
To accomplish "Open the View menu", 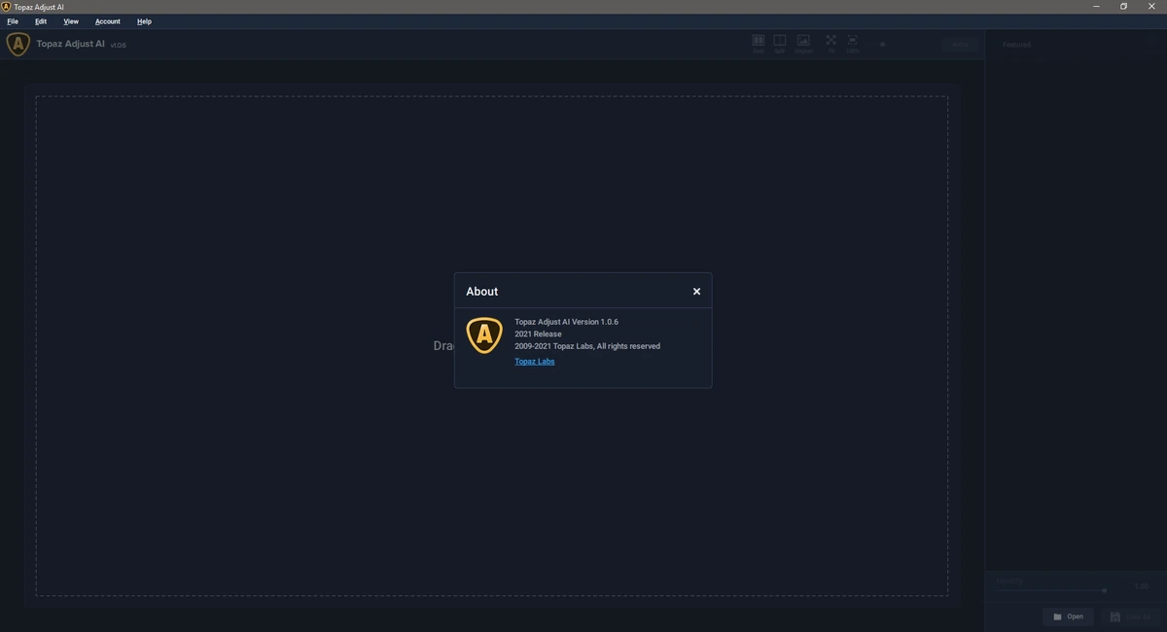I will click(x=71, y=21).
